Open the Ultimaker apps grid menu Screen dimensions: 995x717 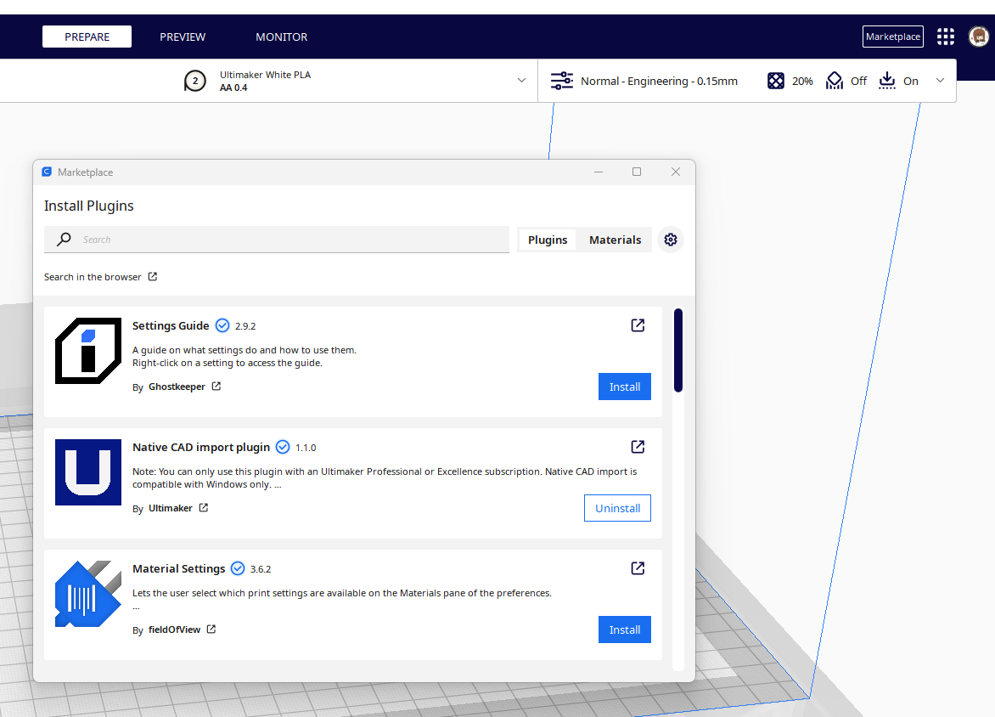point(946,37)
